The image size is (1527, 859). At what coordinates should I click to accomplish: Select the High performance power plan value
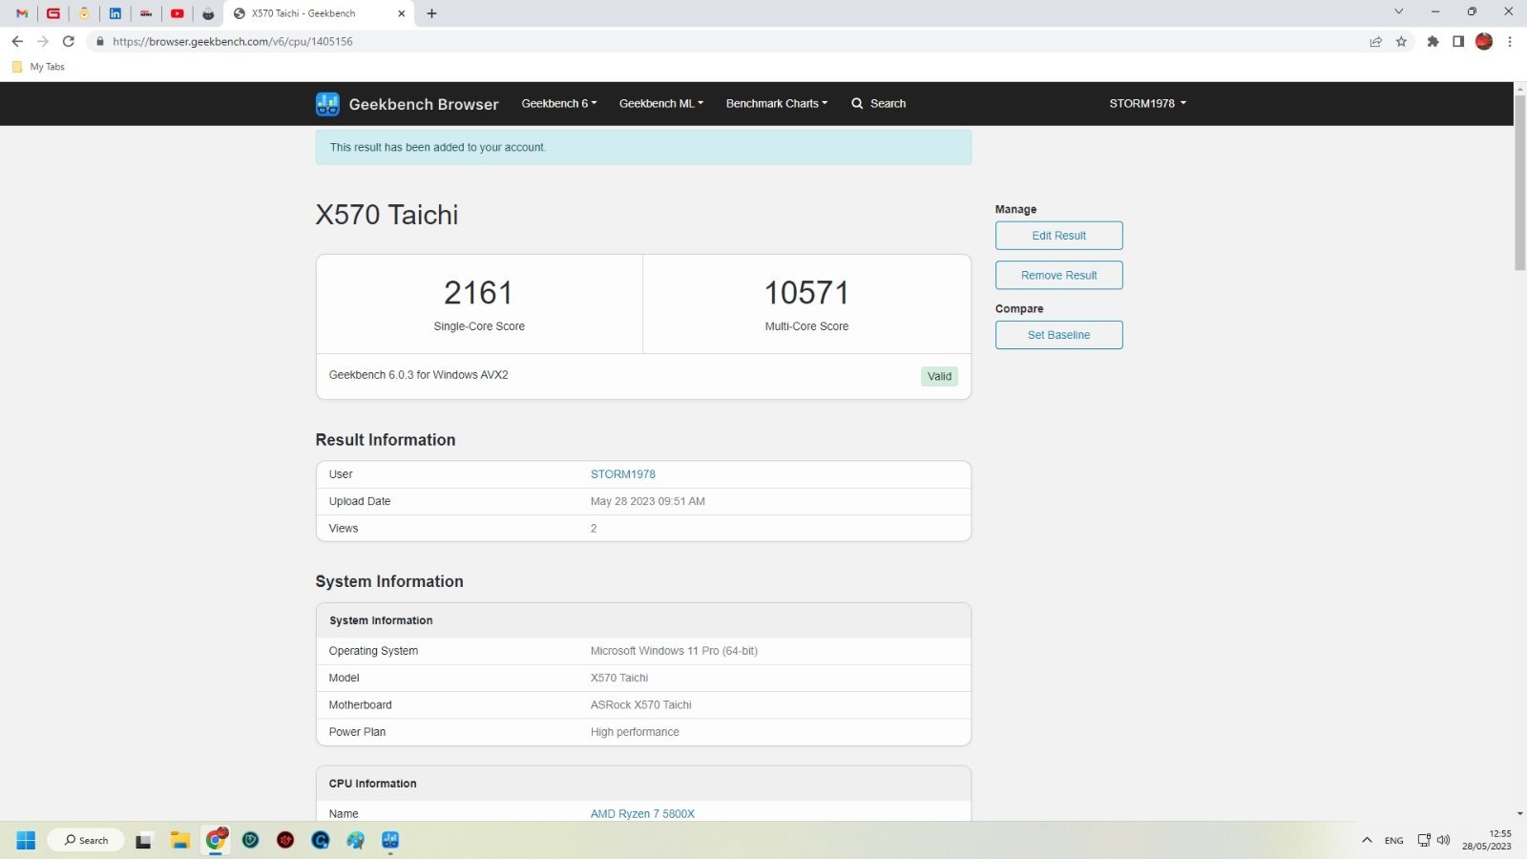[x=635, y=732]
